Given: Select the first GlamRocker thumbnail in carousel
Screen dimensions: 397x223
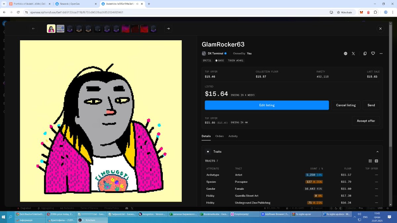Looking at the screenshot, I should tap(51, 29).
